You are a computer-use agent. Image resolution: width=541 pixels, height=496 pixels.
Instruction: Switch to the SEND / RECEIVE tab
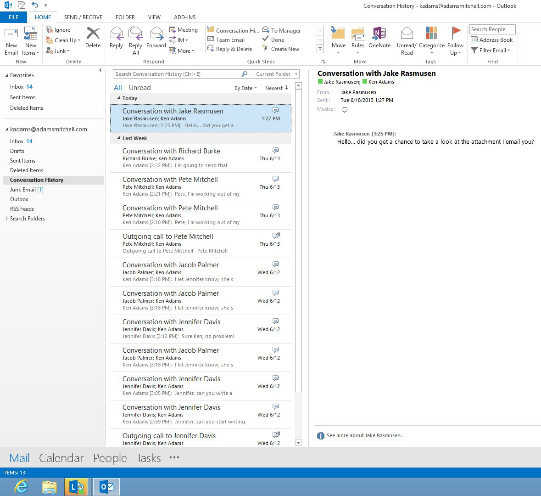pyautogui.click(x=83, y=17)
